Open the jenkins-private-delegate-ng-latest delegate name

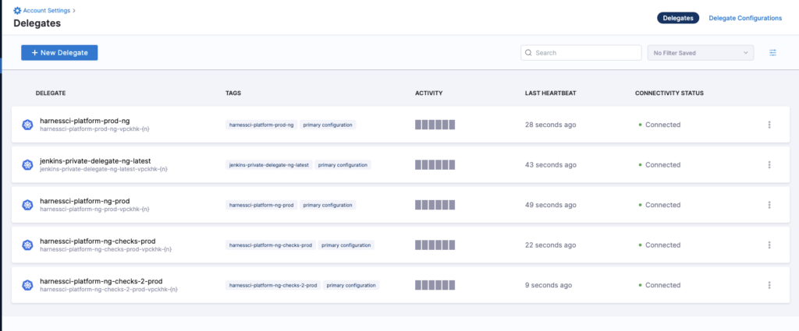coord(95,161)
